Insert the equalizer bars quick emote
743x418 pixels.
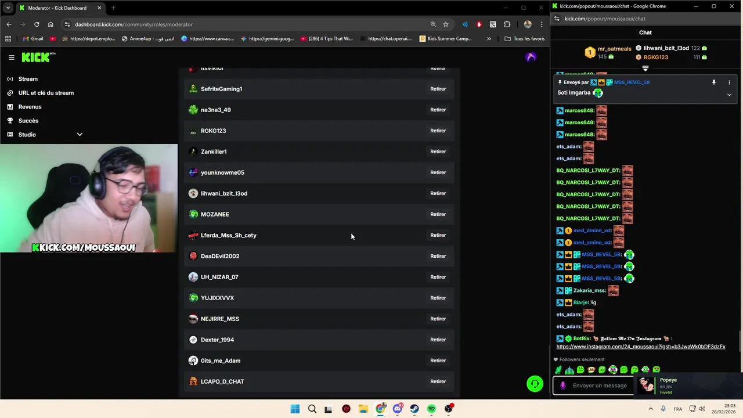569,370
